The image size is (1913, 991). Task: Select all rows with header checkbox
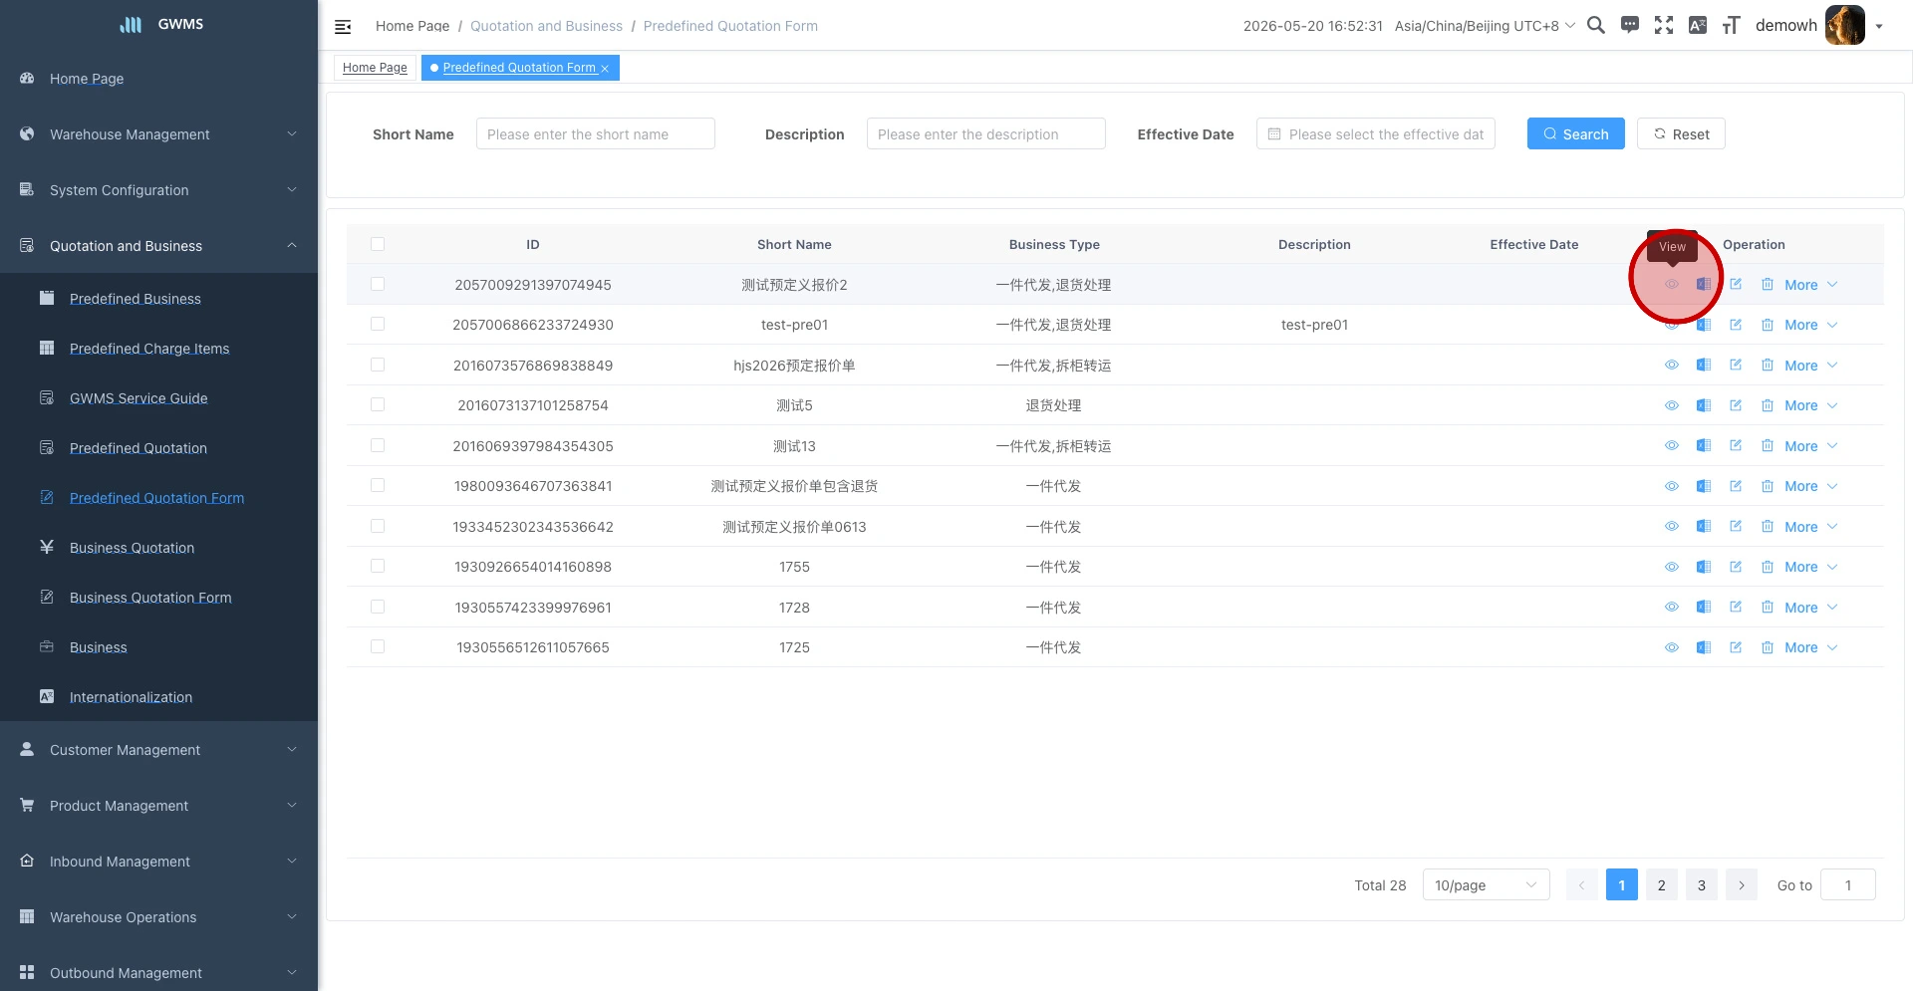click(378, 244)
